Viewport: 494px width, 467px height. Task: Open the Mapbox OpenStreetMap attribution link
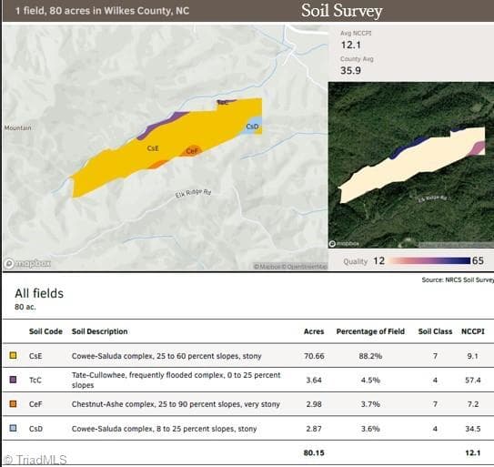click(x=290, y=267)
